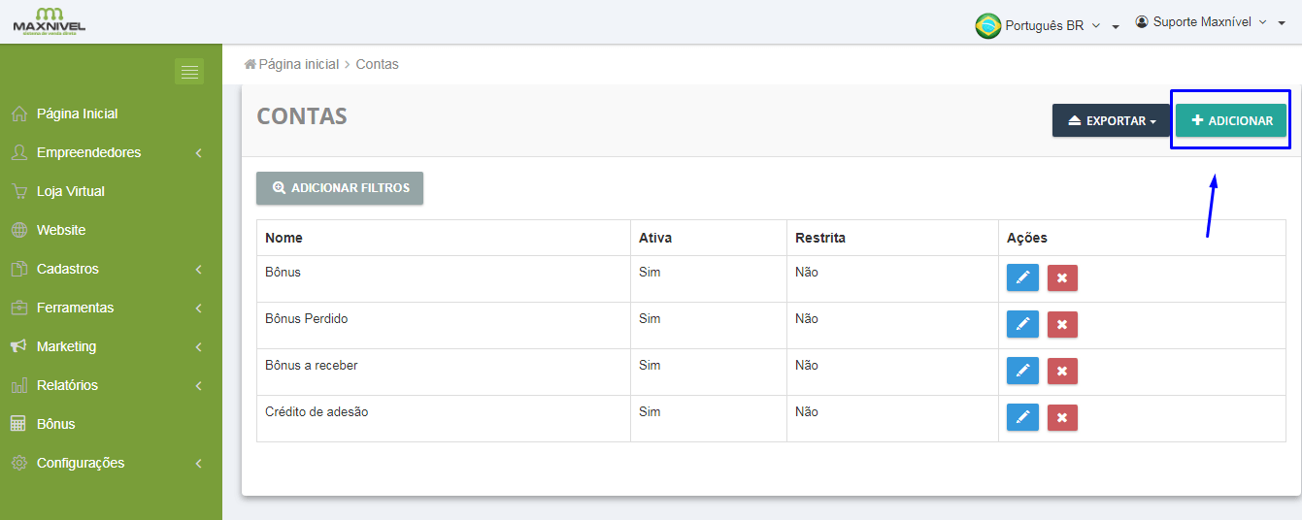The image size is (1302, 520).
Task: Click the red delete icon for Bônus Perdido
Action: [1062, 324]
